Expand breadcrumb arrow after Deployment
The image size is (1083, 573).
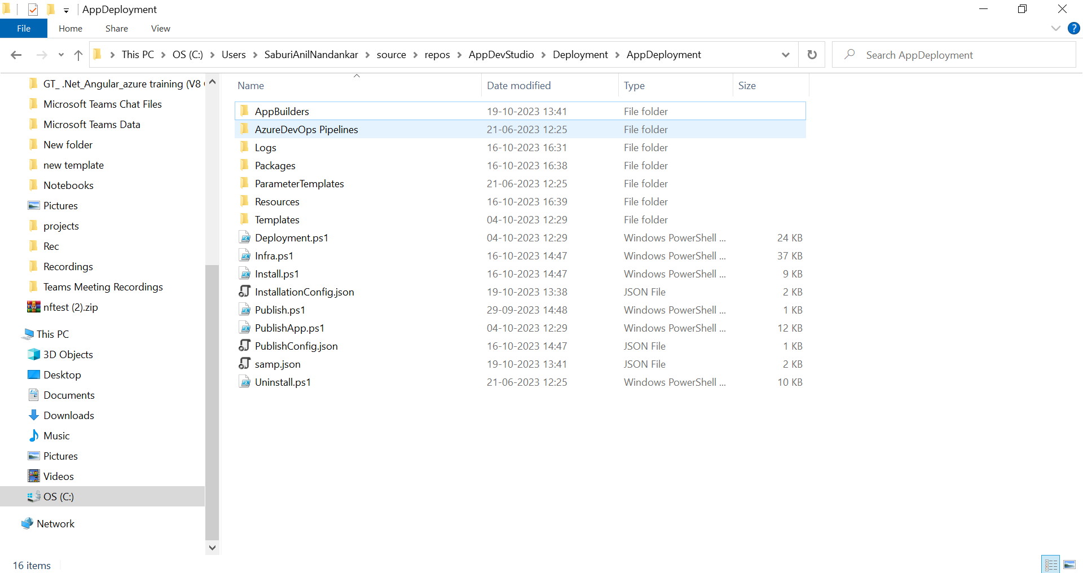click(617, 55)
